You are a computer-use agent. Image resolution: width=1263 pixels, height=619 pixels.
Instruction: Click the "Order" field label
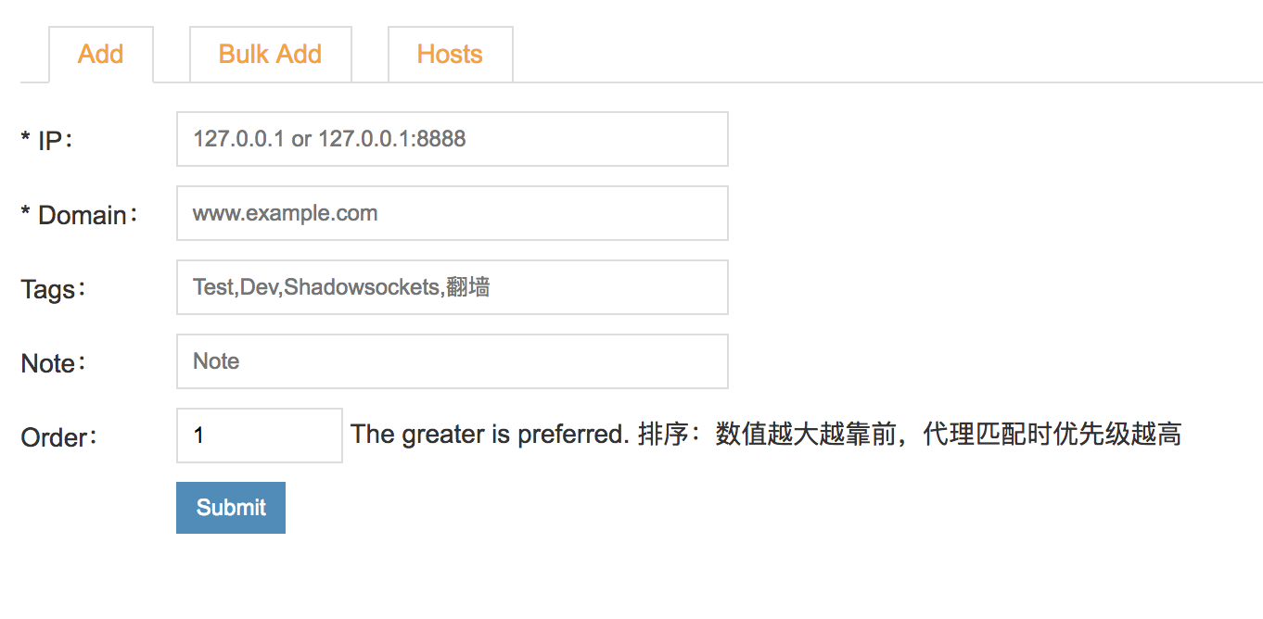point(59,437)
